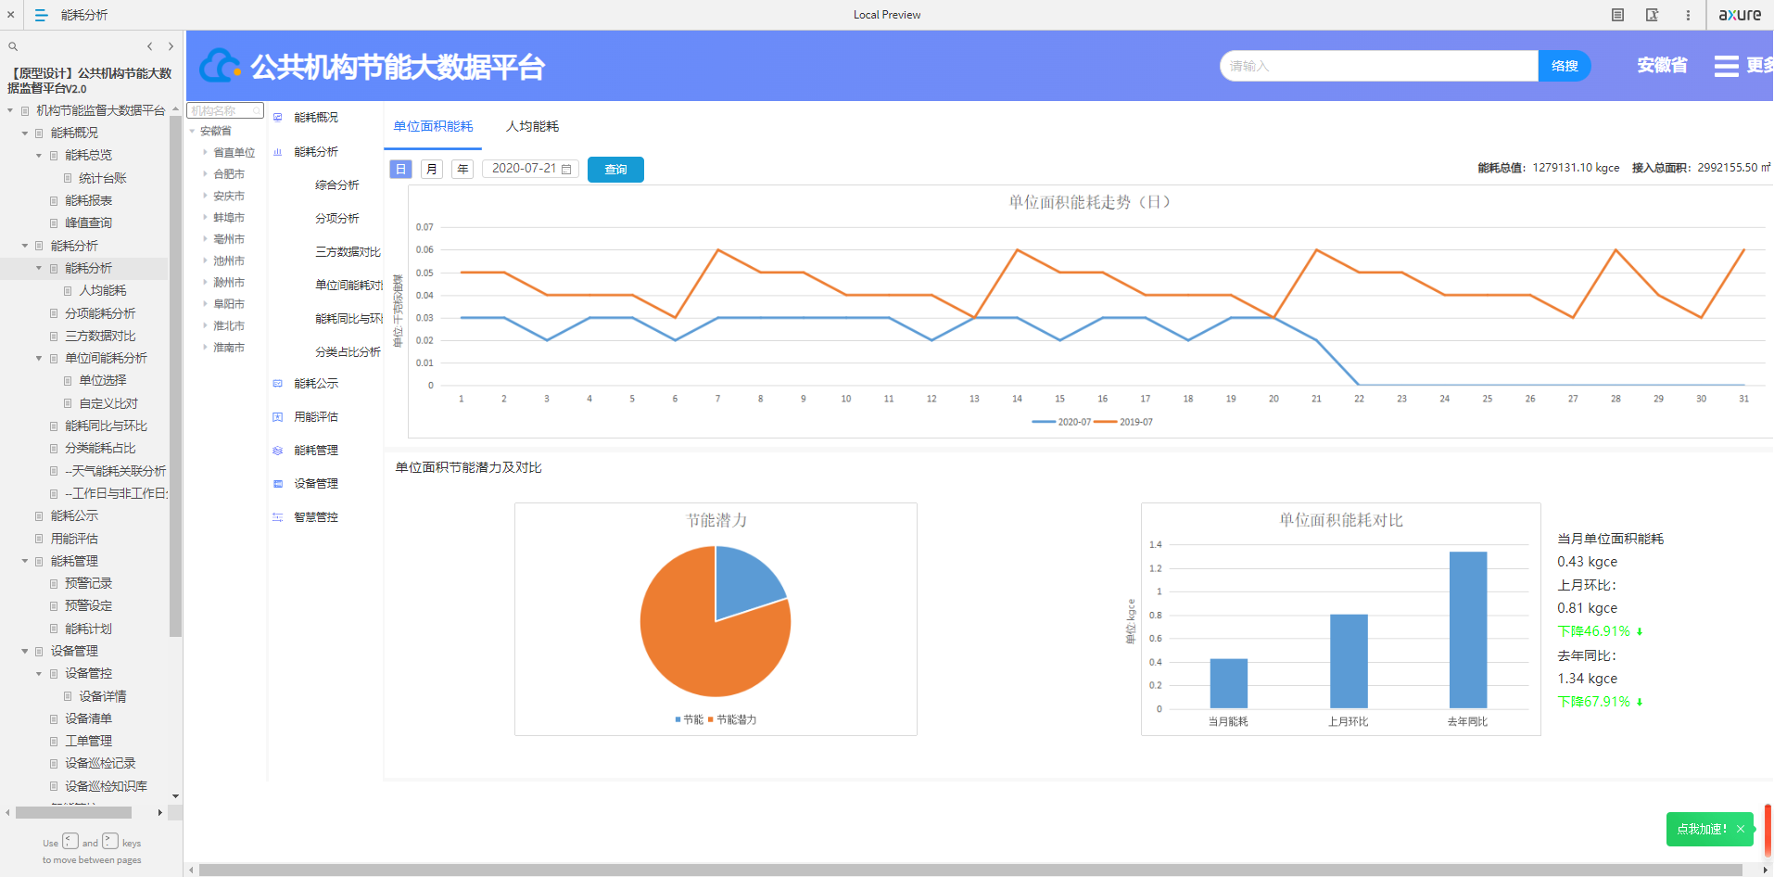Click the 能耗管理 menu icon
Screen dimensions: 1774x877
tap(277, 451)
